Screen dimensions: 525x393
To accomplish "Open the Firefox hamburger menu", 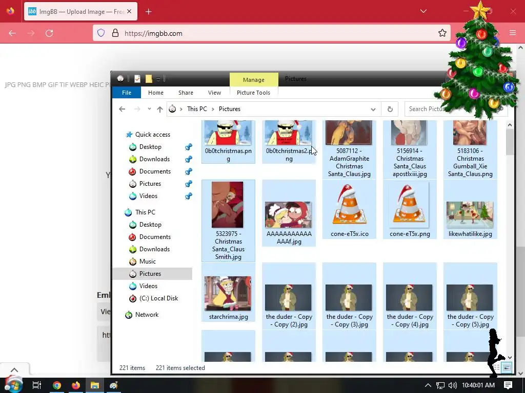I will pos(513,33).
